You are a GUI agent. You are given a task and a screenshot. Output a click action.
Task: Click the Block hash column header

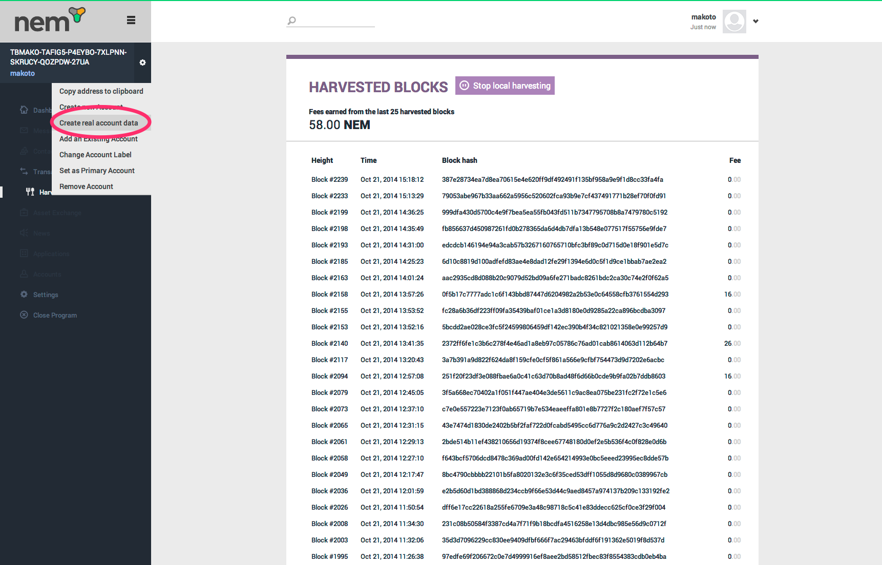click(459, 160)
